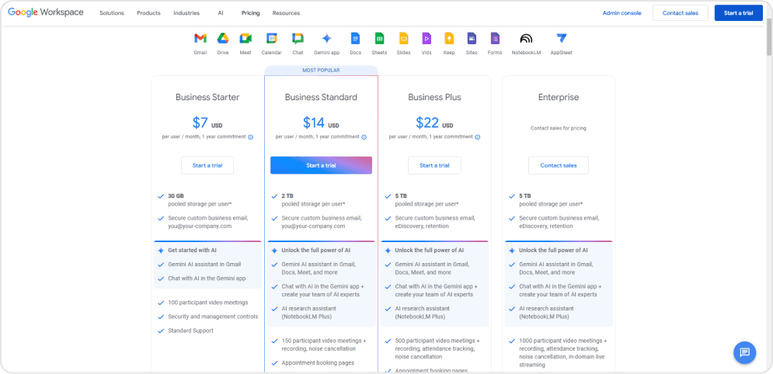Image resolution: width=773 pixels, height=374 pixels.
Task: Open the Chat app icon
Action: pos(298,38)
